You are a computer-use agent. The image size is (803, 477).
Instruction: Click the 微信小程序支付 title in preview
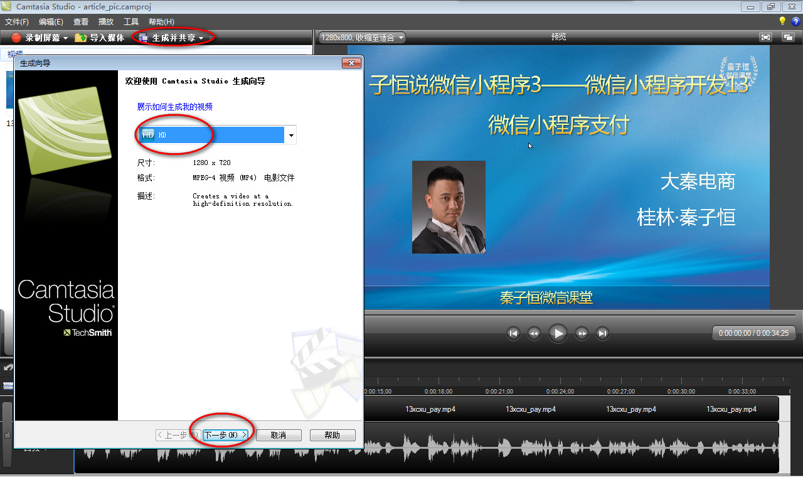[x=558, y=125]
